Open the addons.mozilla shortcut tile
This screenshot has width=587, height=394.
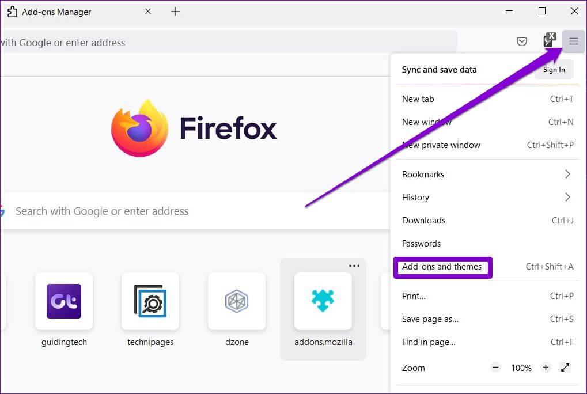323,310
